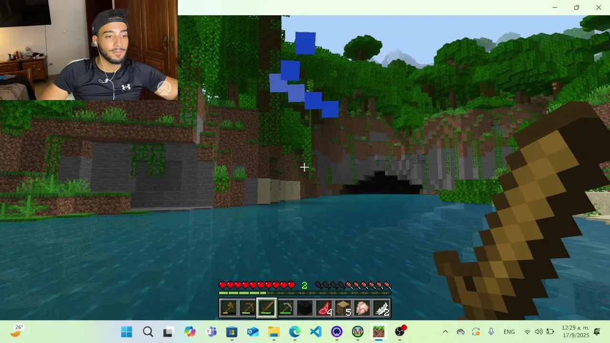Open the red M app on taskbar
Image resolution: width=610 pixels, height=343 pixels.
[357, 332]
